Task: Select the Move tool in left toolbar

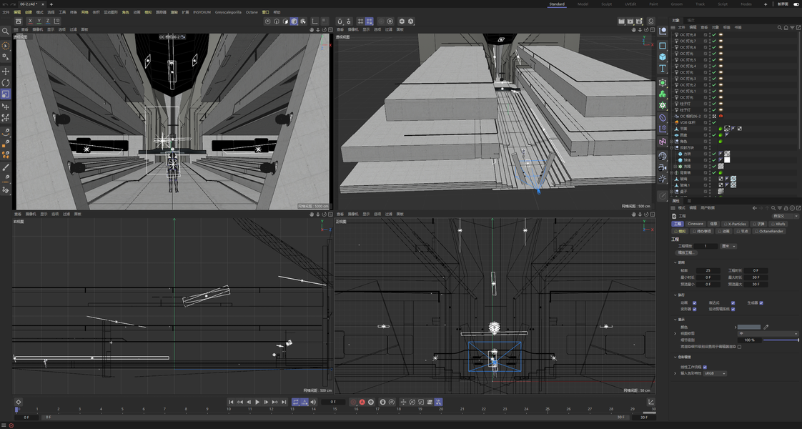Action: coord(6,71)
